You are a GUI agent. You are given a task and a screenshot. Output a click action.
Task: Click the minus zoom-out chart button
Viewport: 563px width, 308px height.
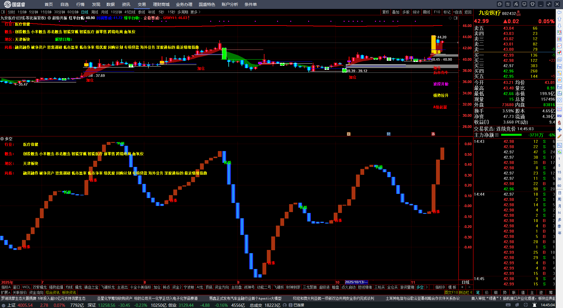pos(469,287)
